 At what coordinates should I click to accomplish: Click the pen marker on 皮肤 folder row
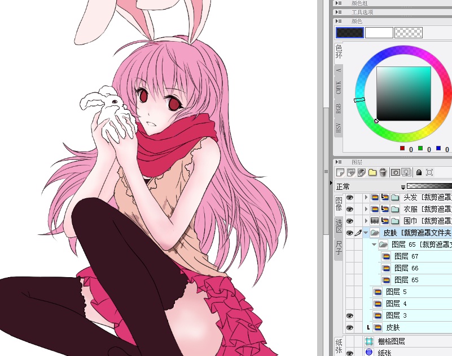coord(358,233)
